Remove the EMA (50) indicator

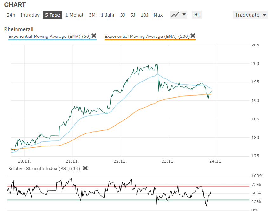[x=94, y=36]
